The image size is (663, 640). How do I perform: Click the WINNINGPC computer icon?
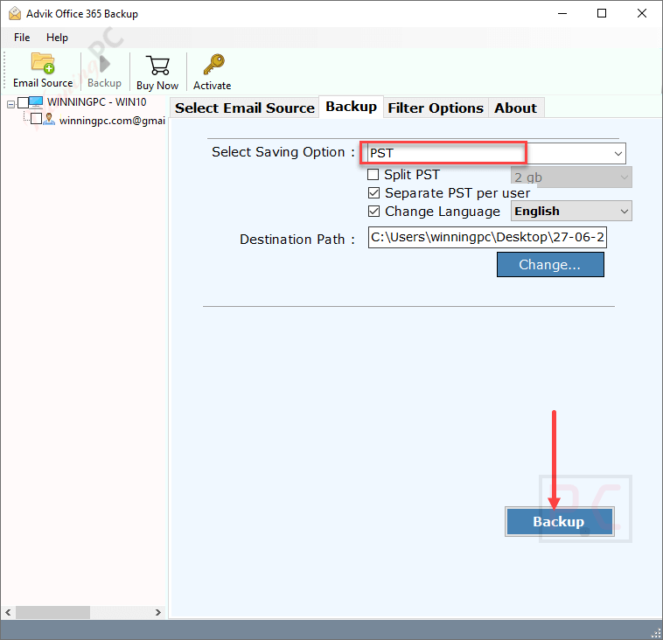[37, 102]
